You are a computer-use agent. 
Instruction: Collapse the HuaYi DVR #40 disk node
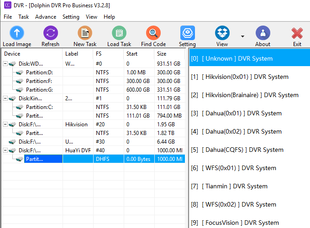(x=5, y=150)
